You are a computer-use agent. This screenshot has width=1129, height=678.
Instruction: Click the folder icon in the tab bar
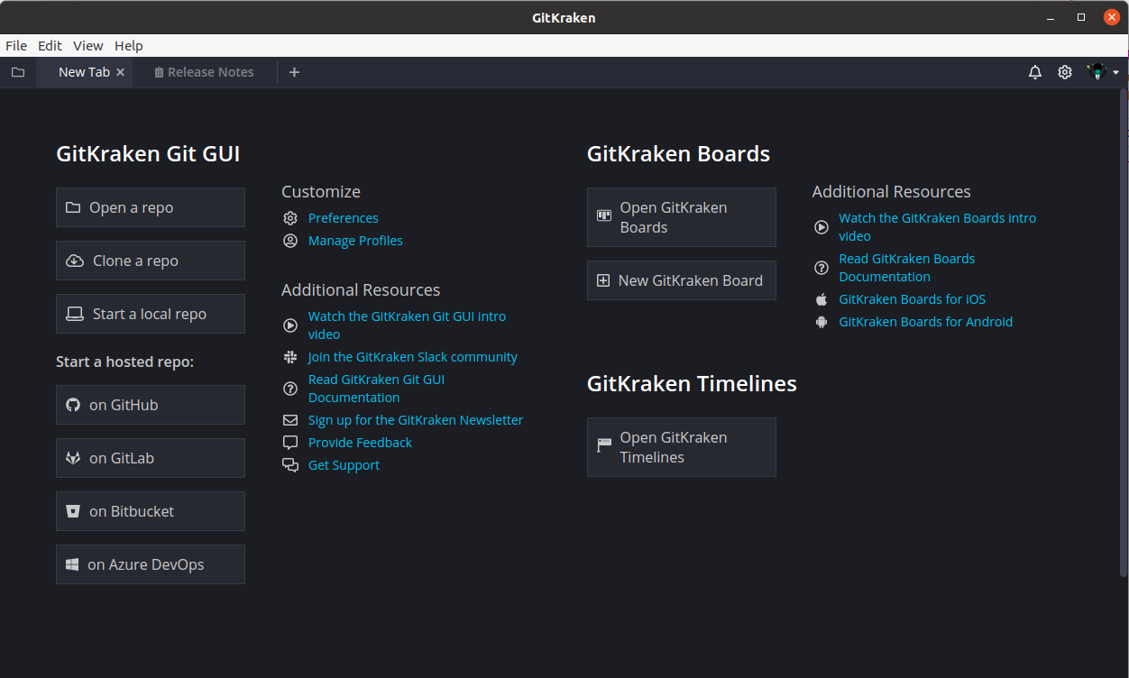click(x=18, y=72)
